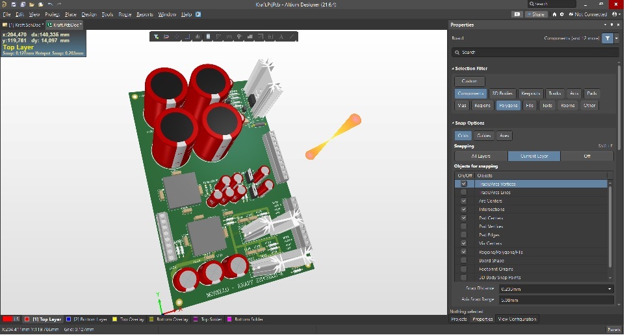This screenshot has height=335, width=629.
Task: Open the user account dropdown
Action: point(616,14)
